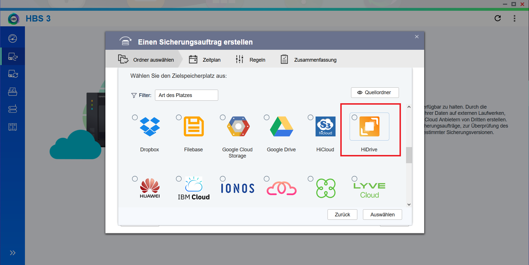This screenshot has height=265, width=529.
Task: Open the three-dot more options menu
Action: click(x=515, y=18)
